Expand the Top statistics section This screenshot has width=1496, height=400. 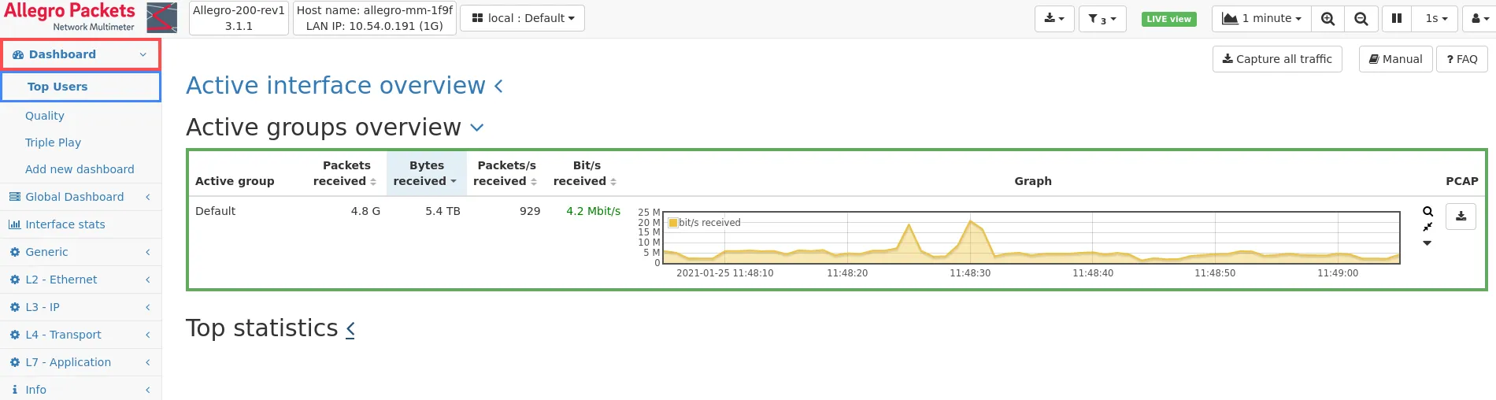tap(350, 328)
